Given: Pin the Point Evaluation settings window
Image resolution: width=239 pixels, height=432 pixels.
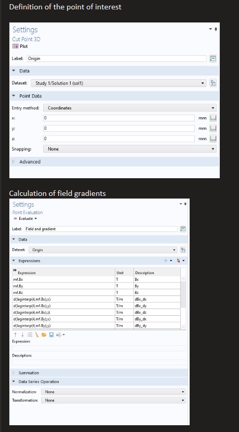Looking at the screenshot, I should point(185,204).
